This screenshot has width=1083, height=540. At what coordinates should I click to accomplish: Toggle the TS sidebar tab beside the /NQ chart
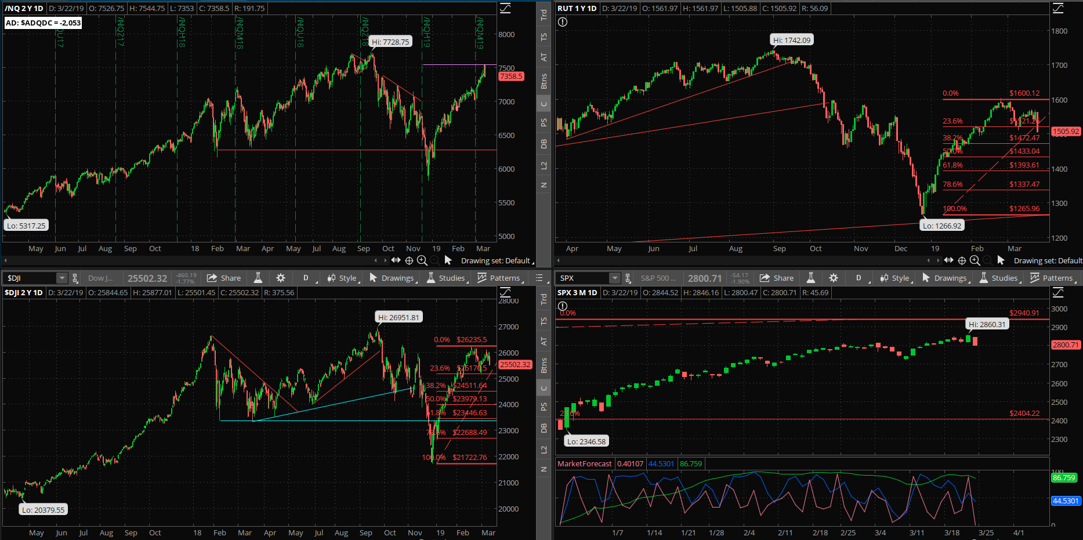point(544,37)
